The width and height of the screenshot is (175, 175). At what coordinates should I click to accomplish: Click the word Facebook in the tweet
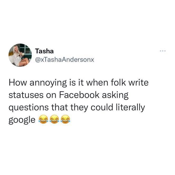coord(79,95)
